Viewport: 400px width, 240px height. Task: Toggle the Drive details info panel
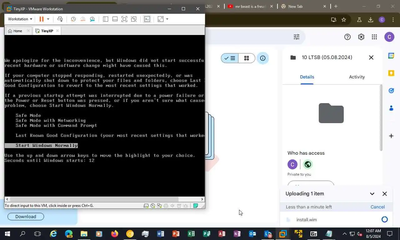click(263, 58)
